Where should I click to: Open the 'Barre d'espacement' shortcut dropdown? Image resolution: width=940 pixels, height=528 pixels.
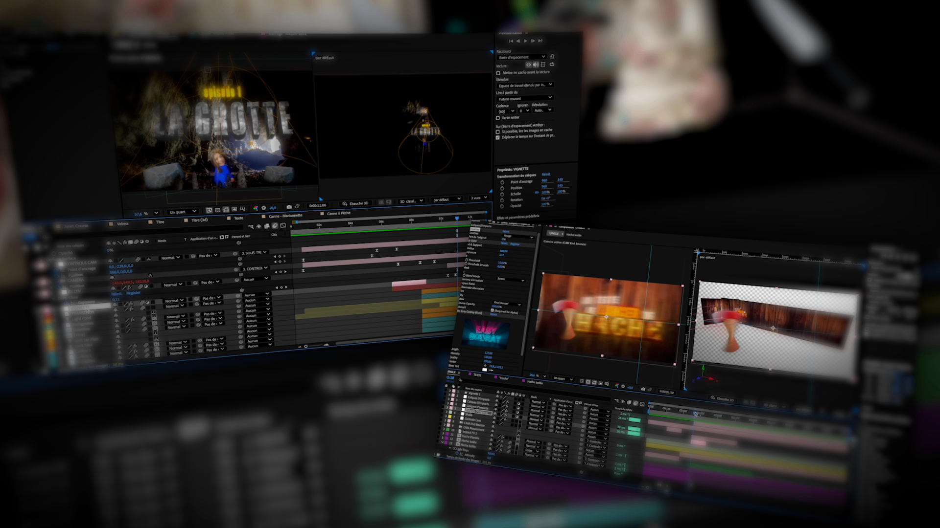pos(522,57)
